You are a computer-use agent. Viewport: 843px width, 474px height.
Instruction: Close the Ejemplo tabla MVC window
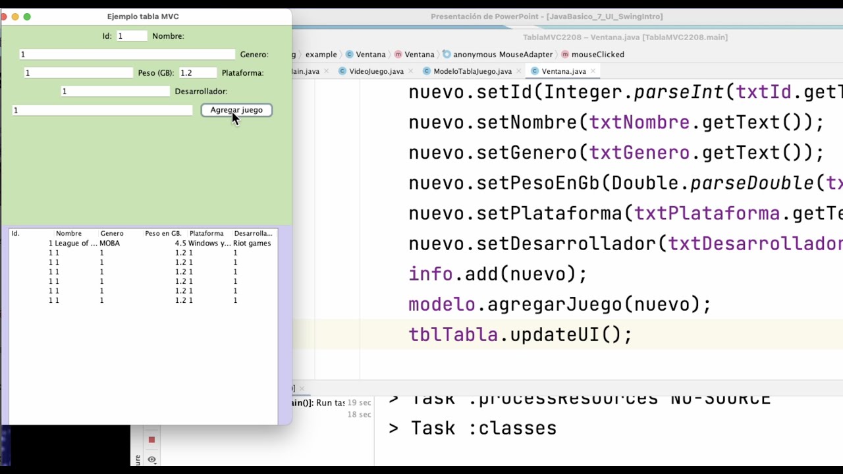5,16
